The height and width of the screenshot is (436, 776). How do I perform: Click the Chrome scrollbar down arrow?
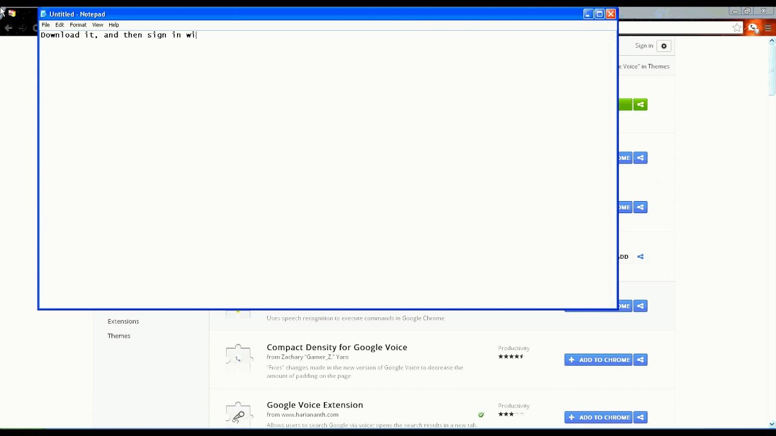pyautogui.click(x=772, y=424)
